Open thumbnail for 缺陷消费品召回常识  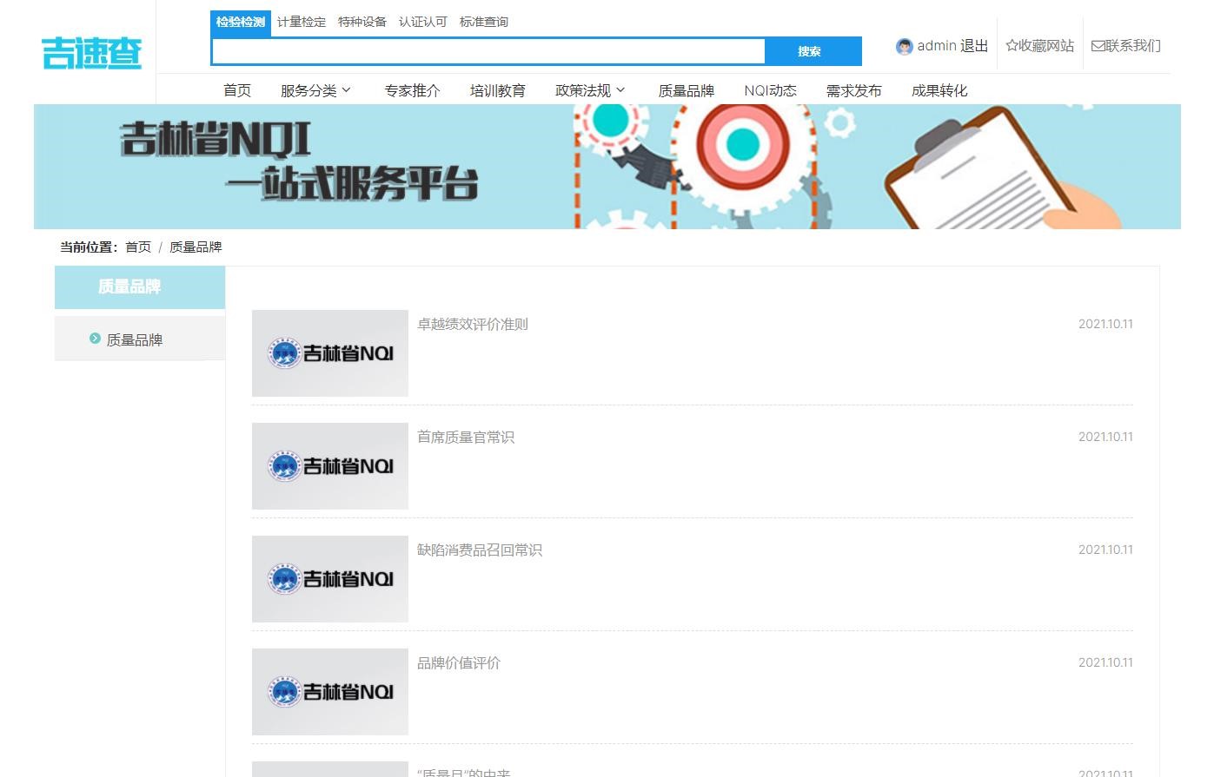(x=329, y=579)
